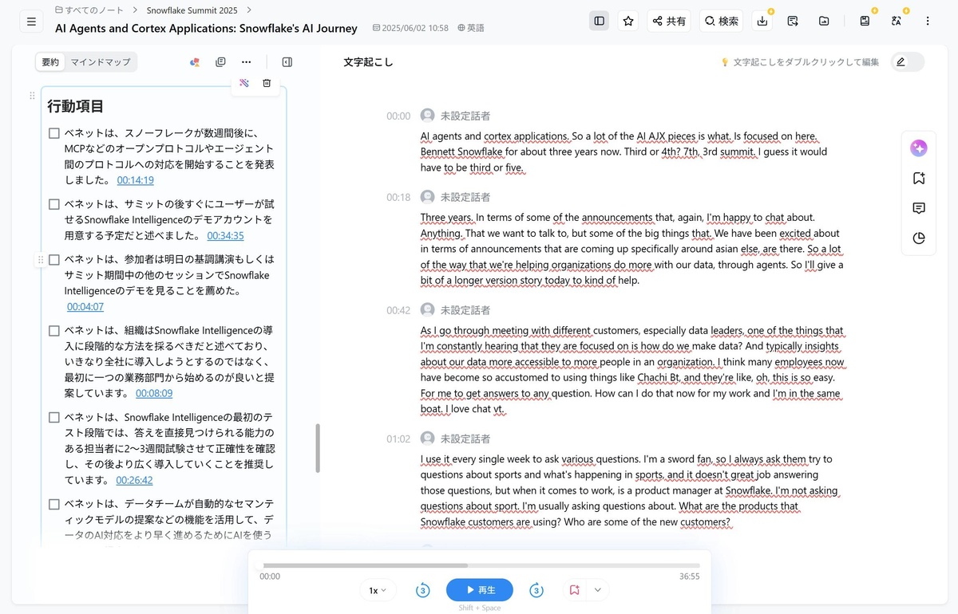
Task: Click the speaker avatar at 00:00
Action: [x=428, y=116]
